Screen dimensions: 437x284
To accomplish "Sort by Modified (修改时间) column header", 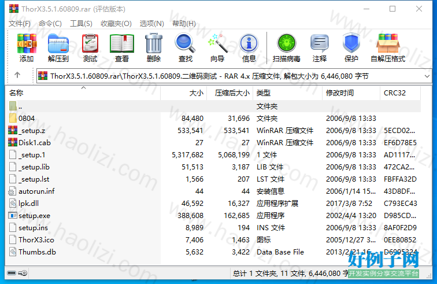I will tap(351, 93).
